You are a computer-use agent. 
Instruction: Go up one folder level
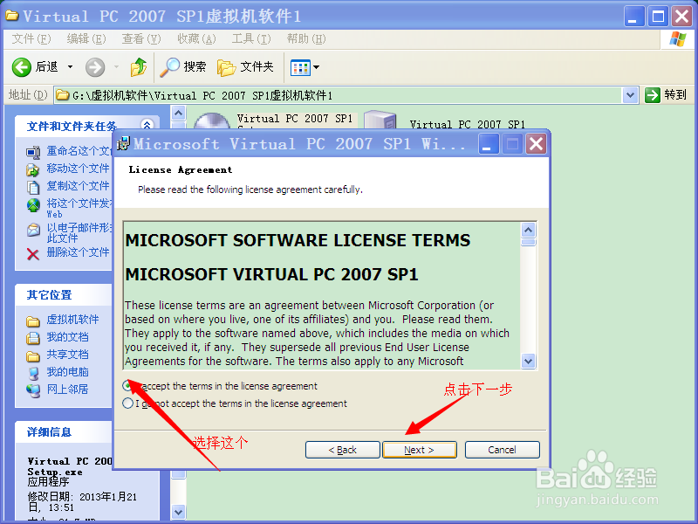139,67
